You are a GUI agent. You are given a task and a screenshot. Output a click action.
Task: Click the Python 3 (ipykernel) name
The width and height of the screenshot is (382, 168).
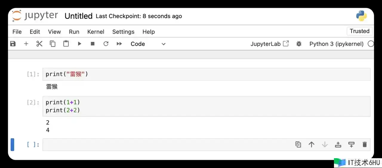pos(336,44)
